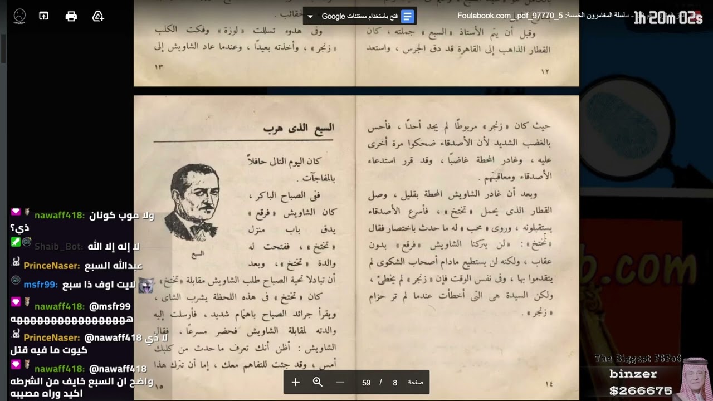Click username msfr99 in chat
Screen dimensions: 713x401
41,285
